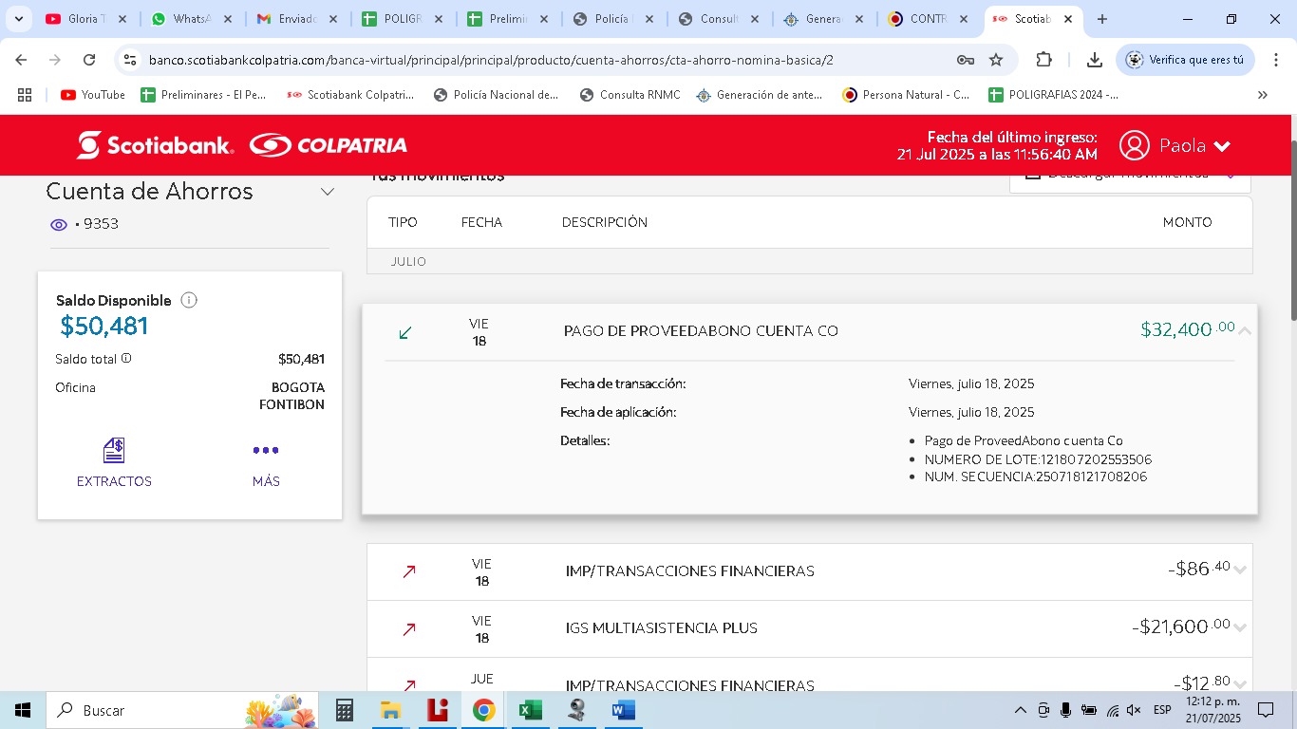Click the MÁS three-dots icon

click(x=266, y=451)
